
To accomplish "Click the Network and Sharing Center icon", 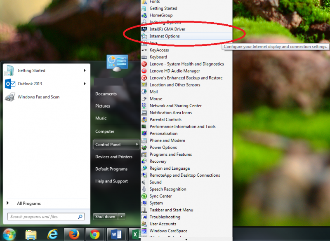I will (144, 106).
